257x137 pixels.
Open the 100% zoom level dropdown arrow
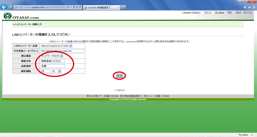pyautogui.click(x=252, y=135)
